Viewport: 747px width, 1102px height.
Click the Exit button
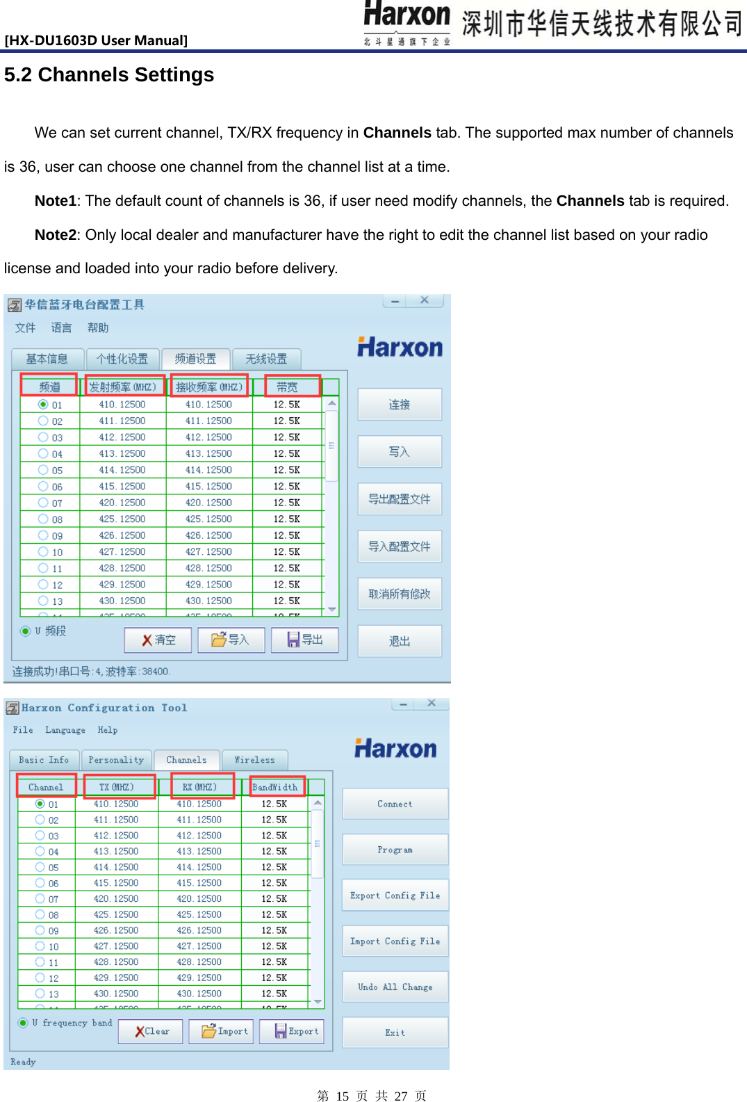395,1033
